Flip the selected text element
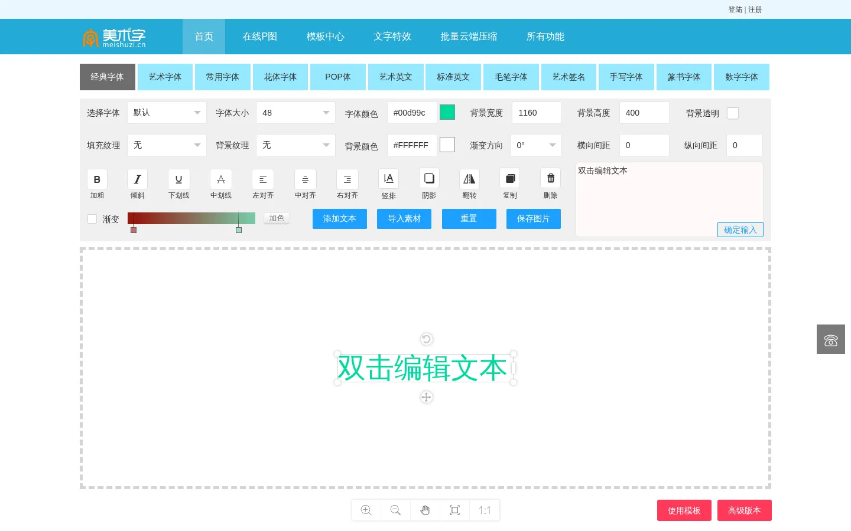 (x=469, y=179)
